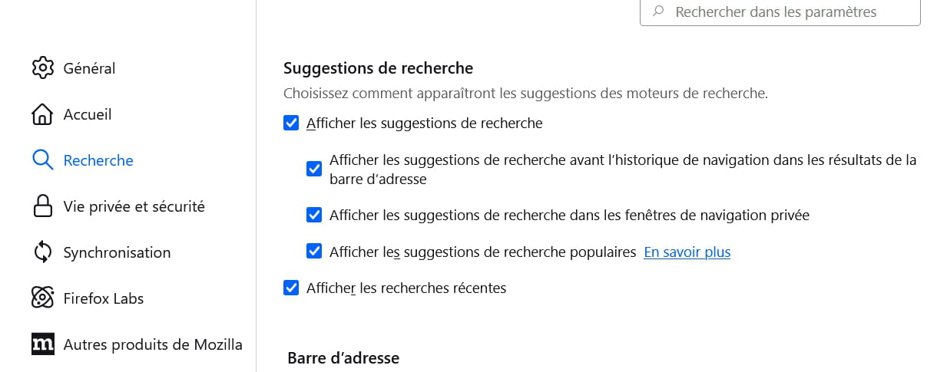Click the search box magnifier icon
The height and width of the screenshot is (372, 937).
[x=658, y=12]
